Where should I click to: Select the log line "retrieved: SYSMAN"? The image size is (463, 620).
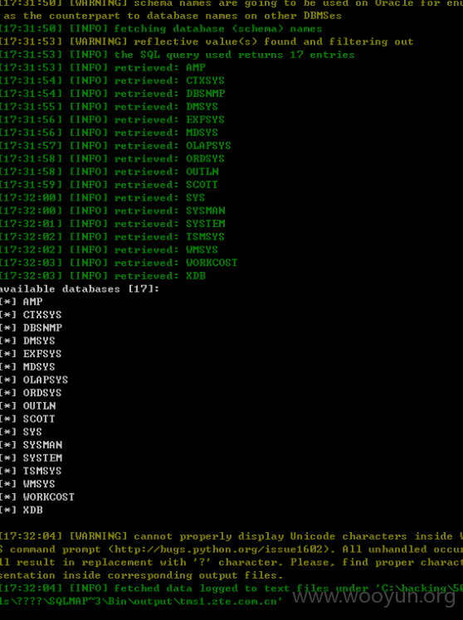[x=112, y=211]
